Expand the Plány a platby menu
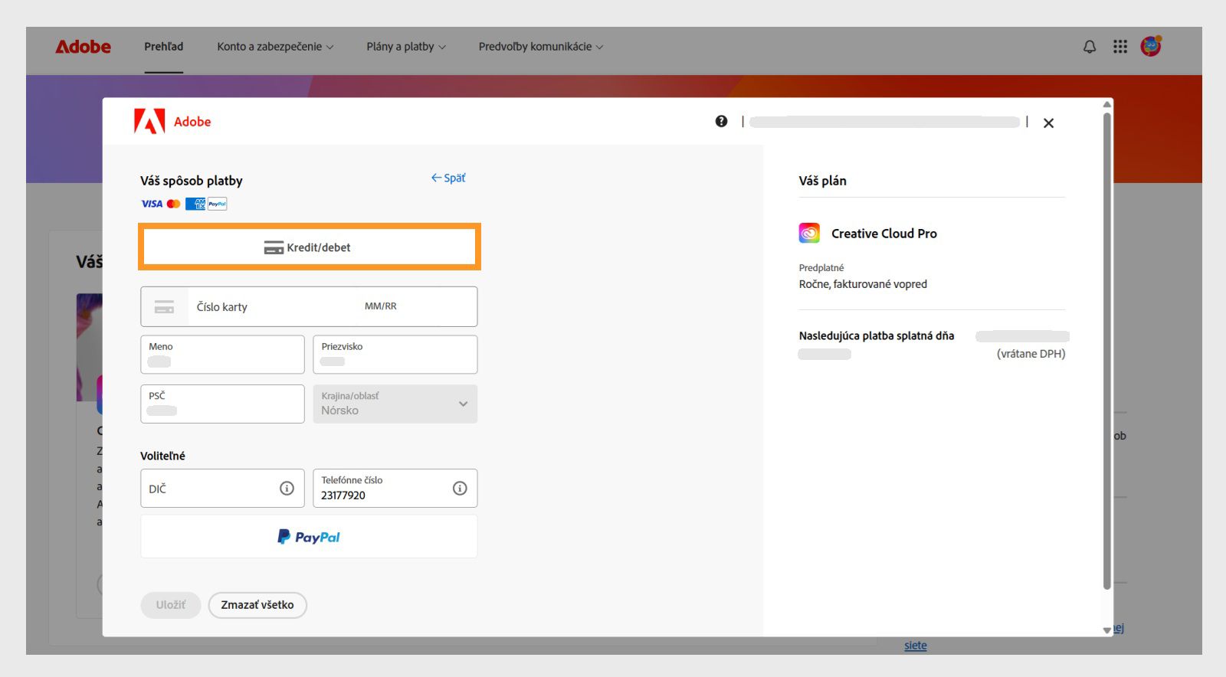Viewport: 1226px width, 677px height. [x=406, y=47]
